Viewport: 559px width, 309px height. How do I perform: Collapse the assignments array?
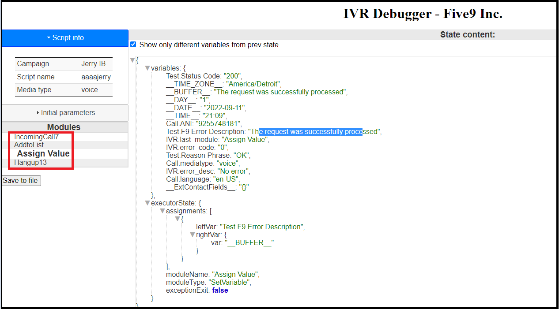(x=162, y=211)
